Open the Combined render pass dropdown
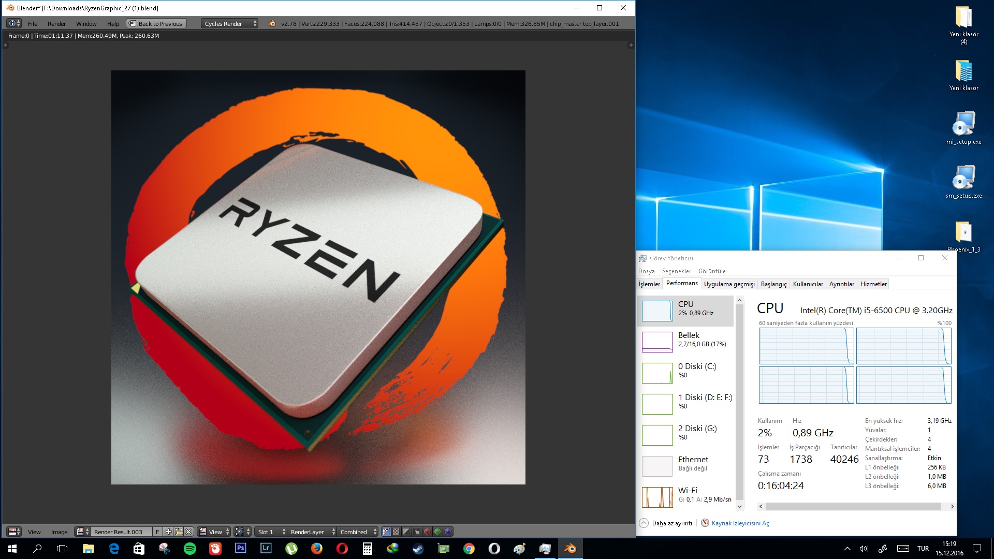994x559 pixels. tap(358, 532)
